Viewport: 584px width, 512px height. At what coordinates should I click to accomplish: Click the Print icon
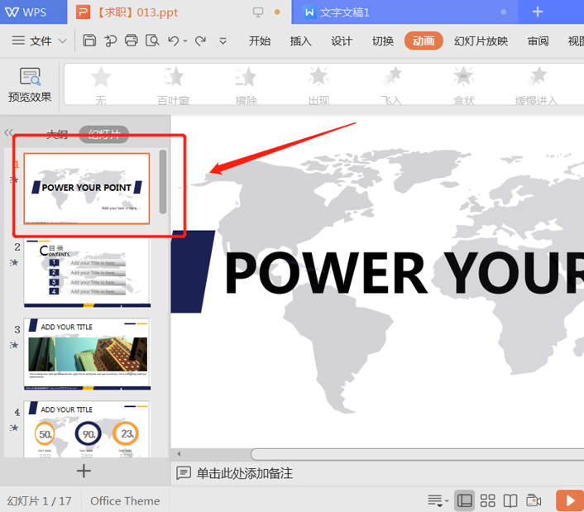pos(131,41)
